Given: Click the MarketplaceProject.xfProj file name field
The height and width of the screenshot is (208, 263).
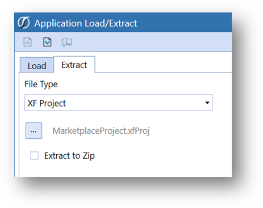Looking at the screenshot, I should (x=101, y=131).
